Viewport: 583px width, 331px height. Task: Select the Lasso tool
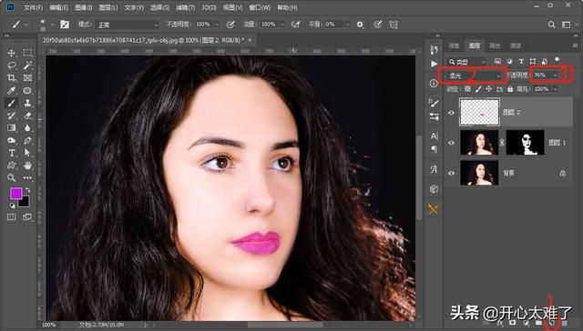tap(12, 65)
